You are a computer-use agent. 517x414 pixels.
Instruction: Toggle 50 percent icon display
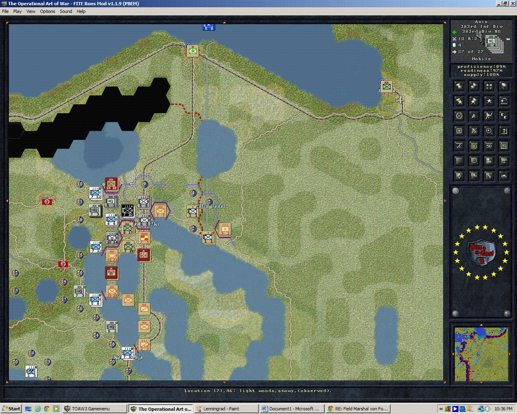click(489, 146)
